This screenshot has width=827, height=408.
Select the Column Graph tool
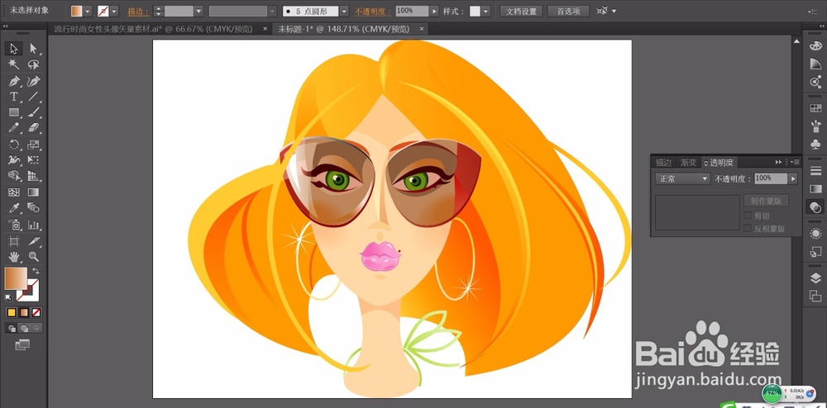click(34, 225)
